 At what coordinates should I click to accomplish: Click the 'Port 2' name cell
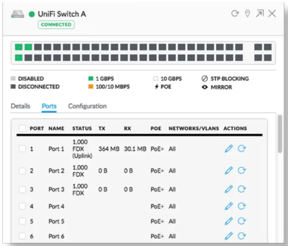(56, 171)
